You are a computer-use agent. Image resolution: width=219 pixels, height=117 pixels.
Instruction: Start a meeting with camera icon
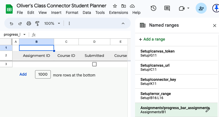point(182,8)
